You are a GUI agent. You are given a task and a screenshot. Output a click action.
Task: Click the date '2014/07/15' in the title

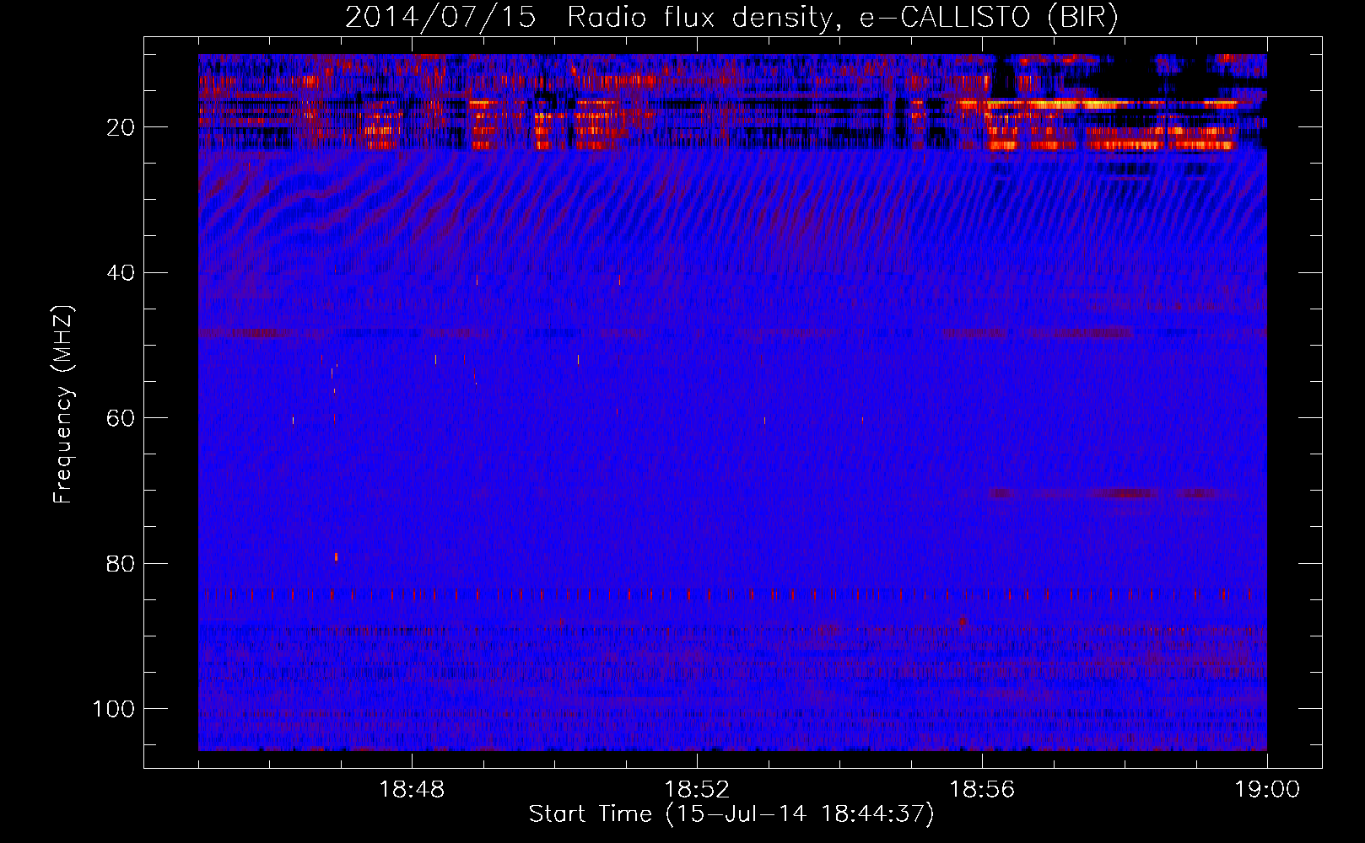[440, 17]
